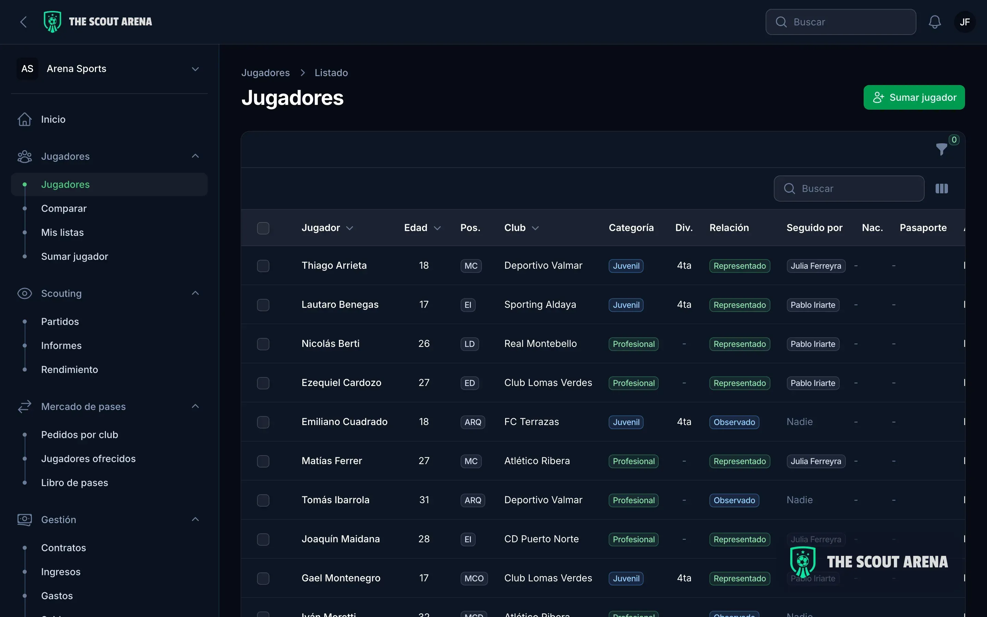Click the header search magnifier icon

coord(781,22)
